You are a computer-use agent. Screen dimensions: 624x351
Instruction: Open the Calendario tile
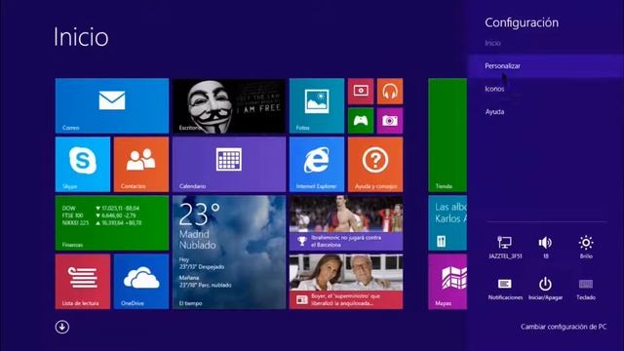[x=229, y=165]
